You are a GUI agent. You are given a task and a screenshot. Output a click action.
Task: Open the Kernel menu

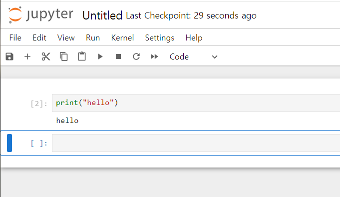[122, 38]
